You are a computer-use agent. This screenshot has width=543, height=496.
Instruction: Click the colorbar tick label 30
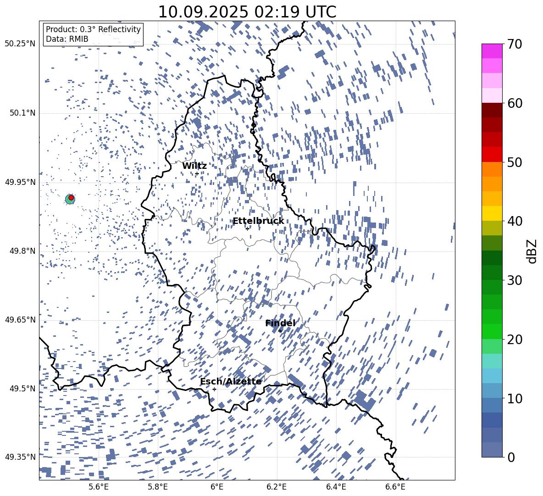[x=515, y=280]
